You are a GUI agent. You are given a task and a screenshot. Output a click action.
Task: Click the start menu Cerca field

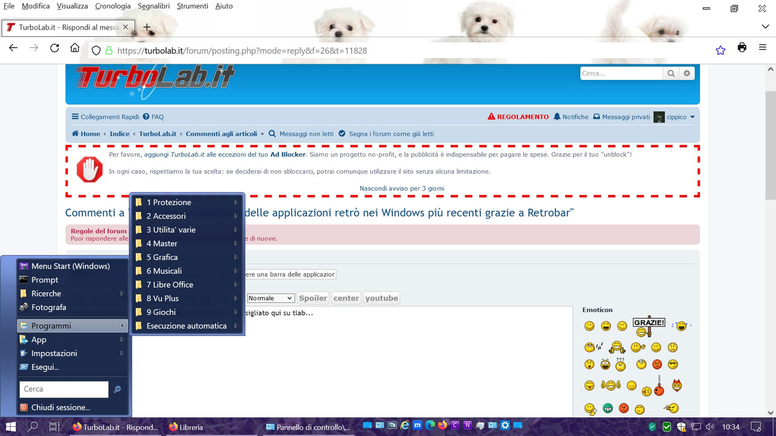tap(64, 389)
